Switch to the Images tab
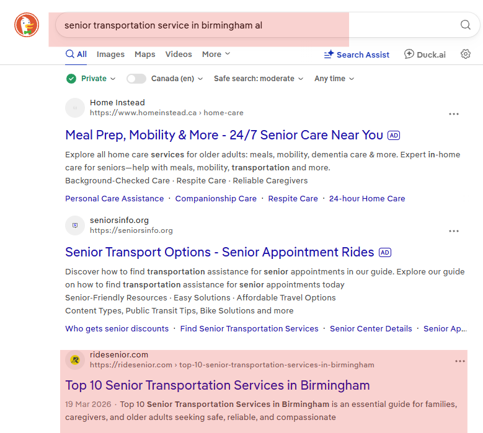483x433 pixels. point(110,54)
